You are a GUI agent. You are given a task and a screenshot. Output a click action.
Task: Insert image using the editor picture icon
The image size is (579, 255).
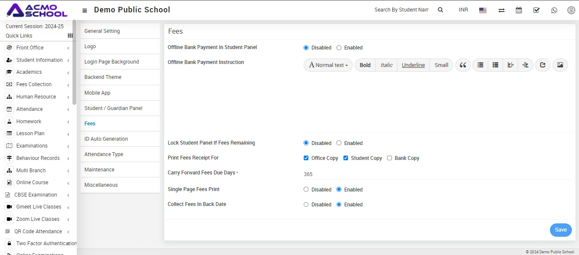tap(560, 65)
